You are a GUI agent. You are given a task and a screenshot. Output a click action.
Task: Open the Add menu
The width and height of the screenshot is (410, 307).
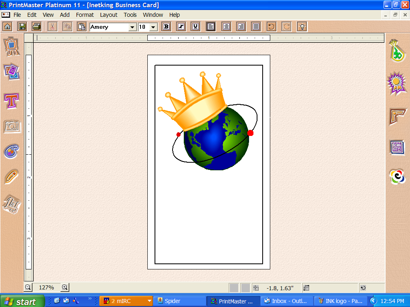[64, 15]
